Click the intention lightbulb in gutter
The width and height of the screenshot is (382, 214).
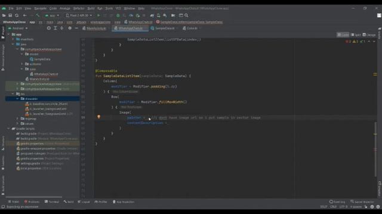pos(98,117)
